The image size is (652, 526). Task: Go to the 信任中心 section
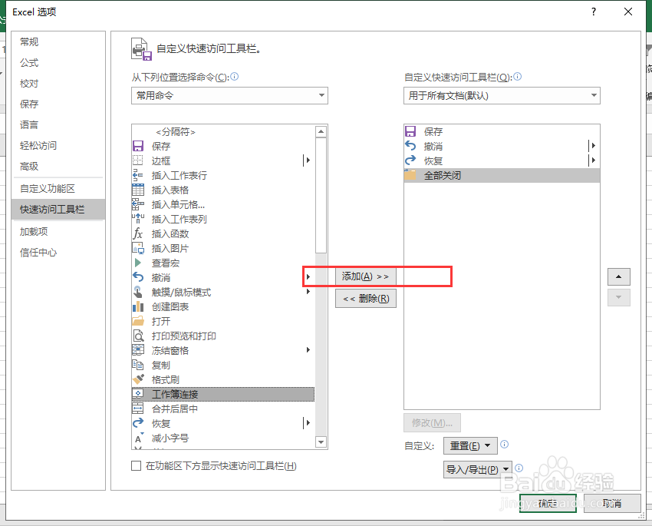39,251
